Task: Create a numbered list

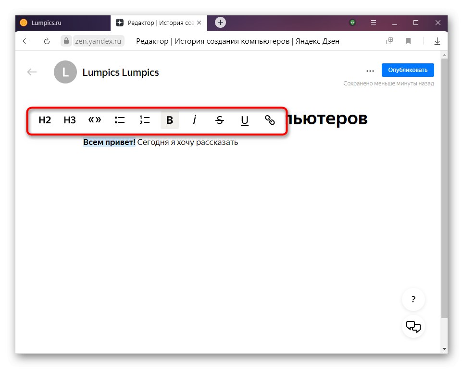Action: [144, 120]
